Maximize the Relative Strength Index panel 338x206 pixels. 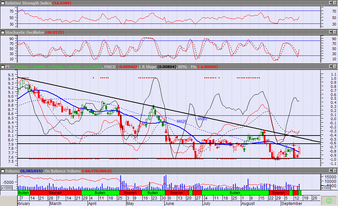331,3
